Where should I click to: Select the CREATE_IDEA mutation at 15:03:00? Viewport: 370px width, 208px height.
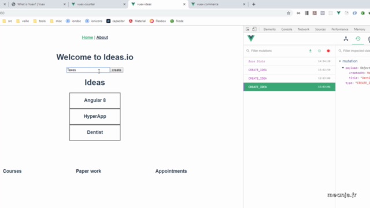(289, 79)
